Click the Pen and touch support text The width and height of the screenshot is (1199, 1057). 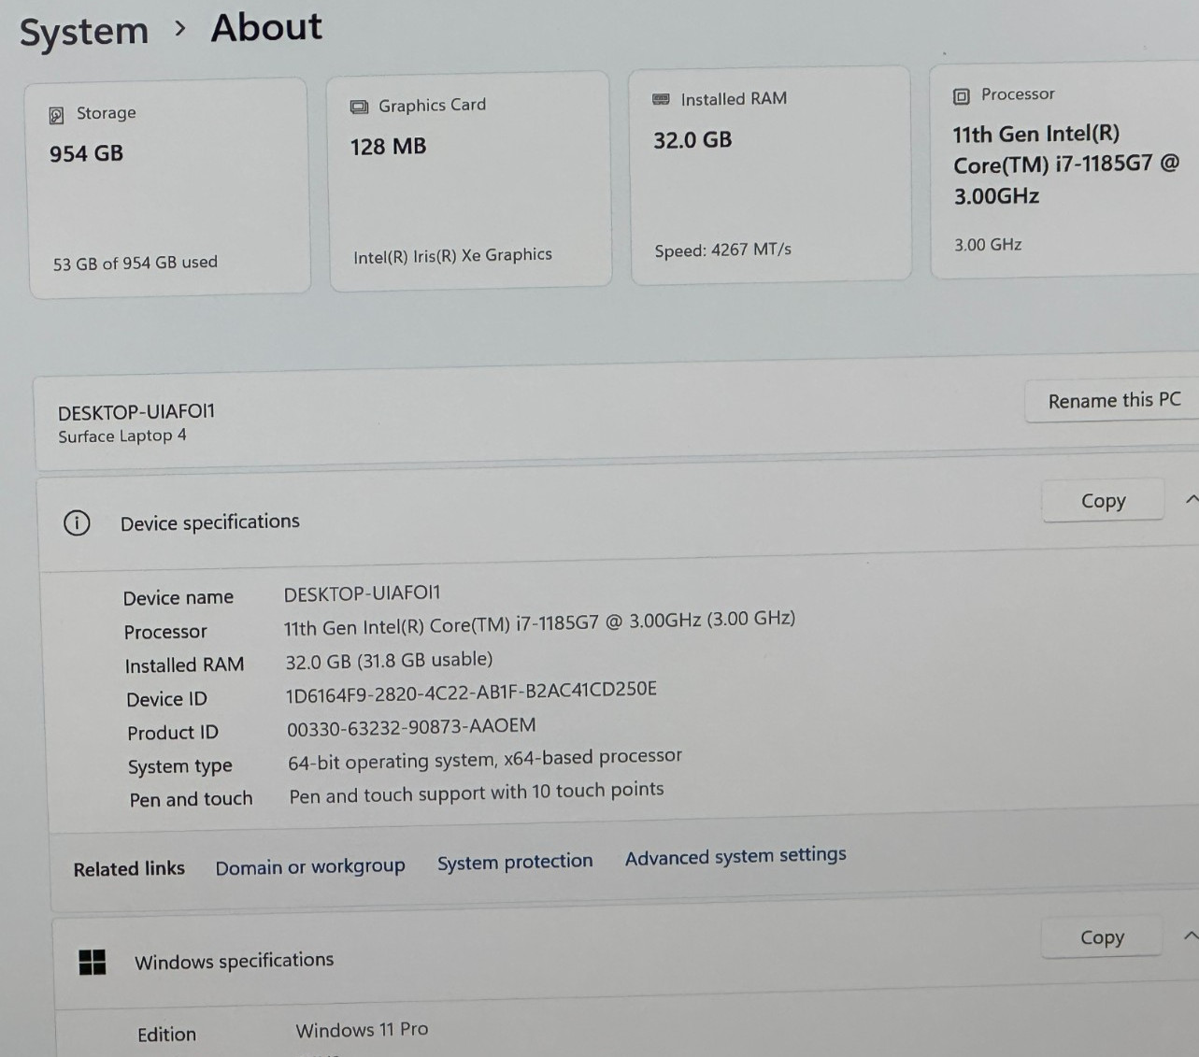(477, 792)
